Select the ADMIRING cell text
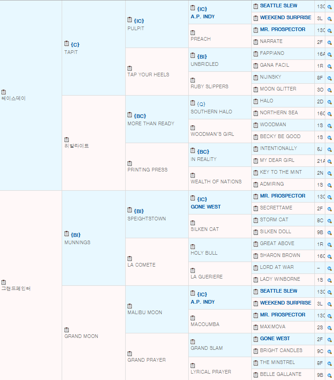Image resolution: width=334 pixels, height=380 pixels. (x=272, y=184)
